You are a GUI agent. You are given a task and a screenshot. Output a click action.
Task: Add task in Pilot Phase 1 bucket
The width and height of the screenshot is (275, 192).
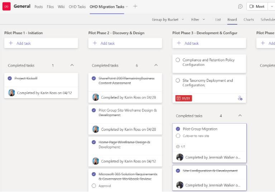(41, 43)
